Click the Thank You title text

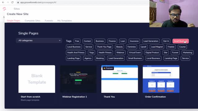coord(109,97)
